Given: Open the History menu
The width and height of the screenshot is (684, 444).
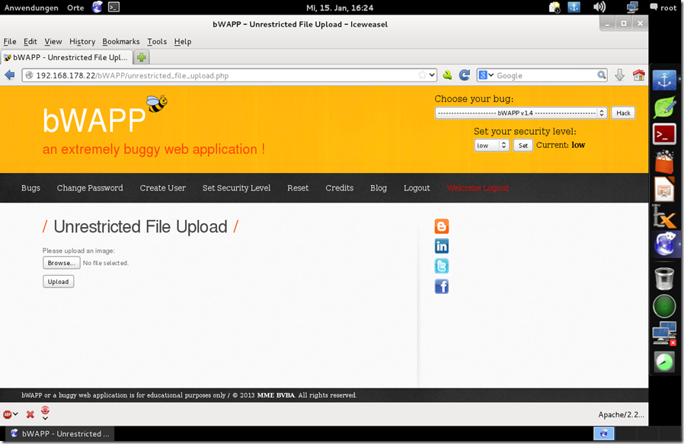Looking at the screenshot, I should (82, 41).
